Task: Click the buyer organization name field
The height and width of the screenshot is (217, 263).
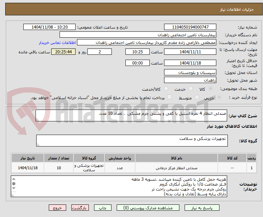Action: [x=138, y=35]
